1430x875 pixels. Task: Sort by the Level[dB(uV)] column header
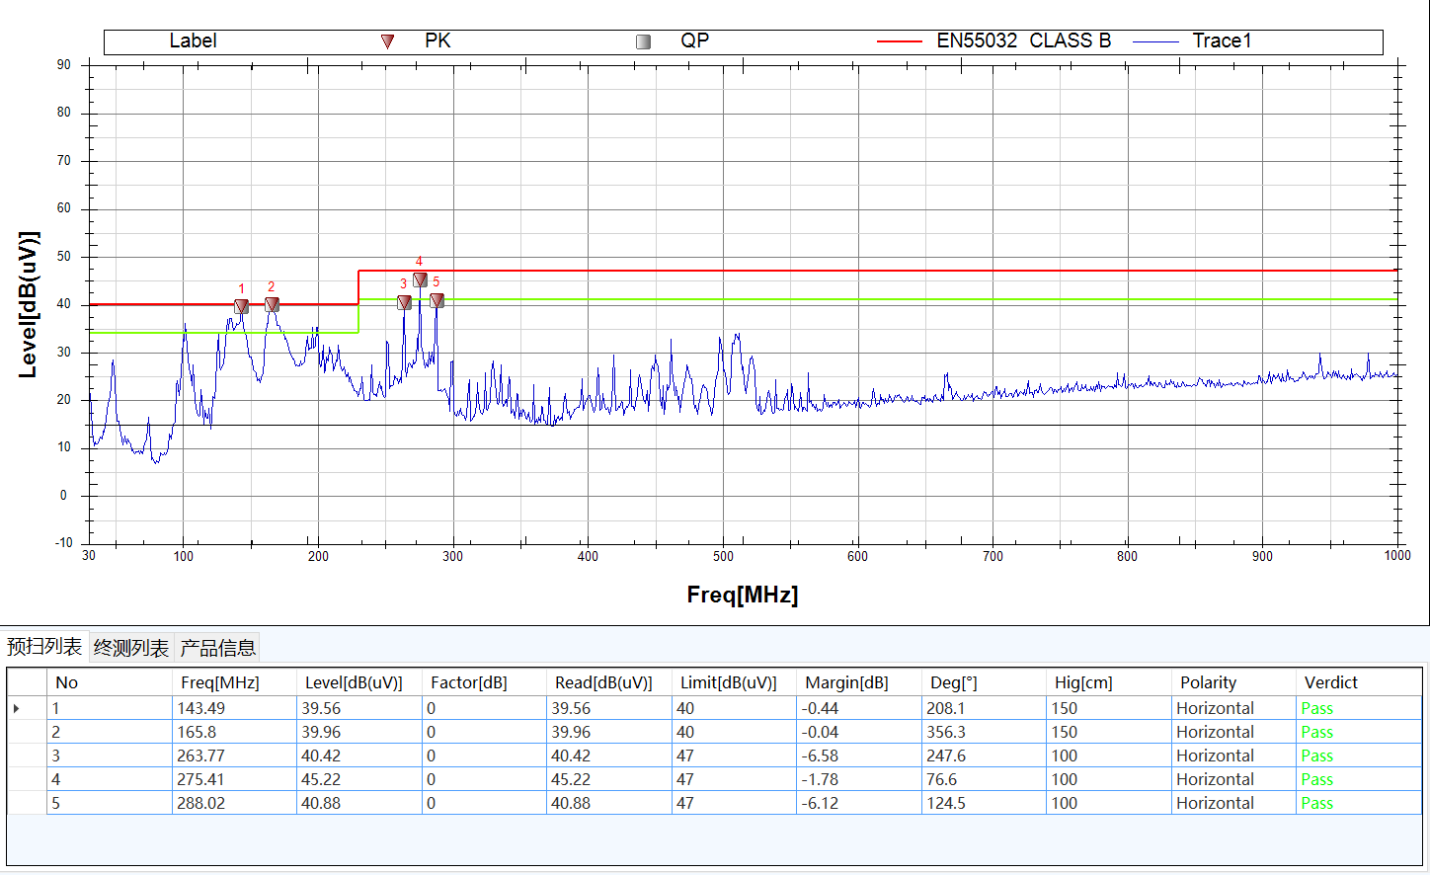click(x=359, y=682)
